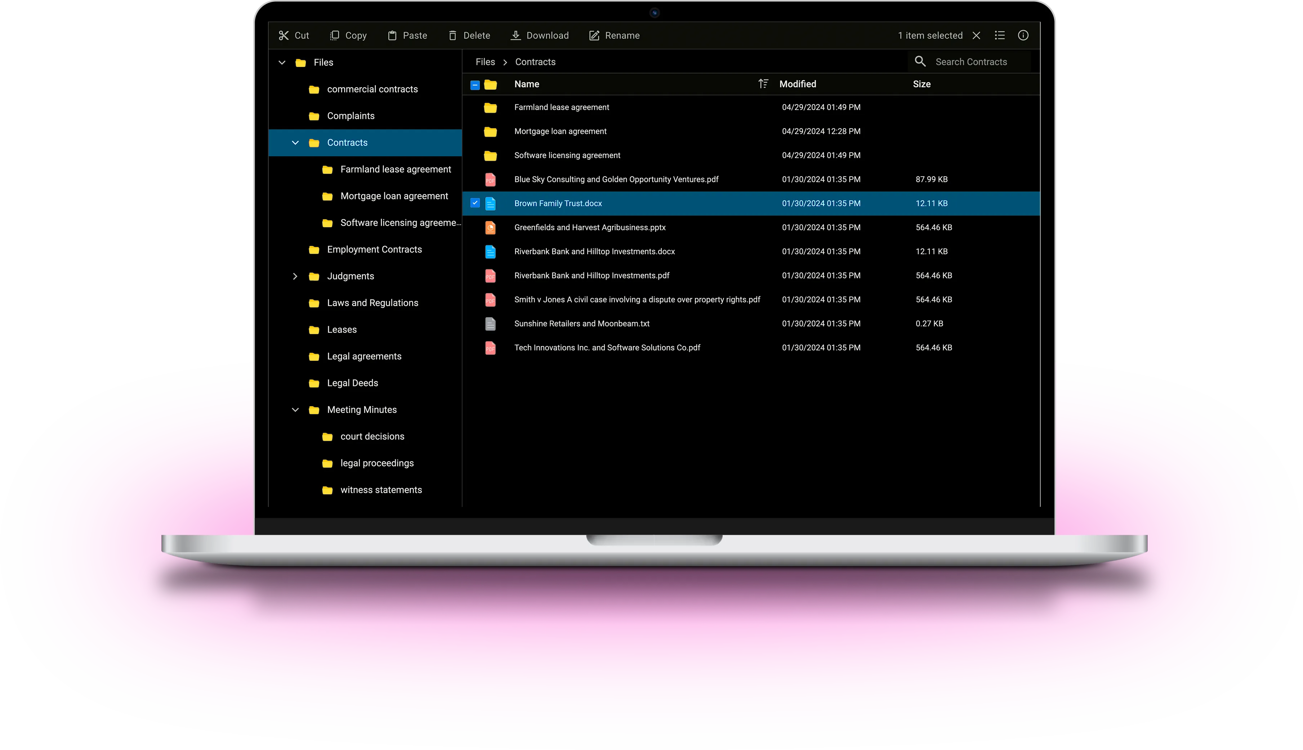Click the docx icon of Riverbank Bank docx row
The width and height of the screenshot is (1303, 750).
tap(491, 251)
